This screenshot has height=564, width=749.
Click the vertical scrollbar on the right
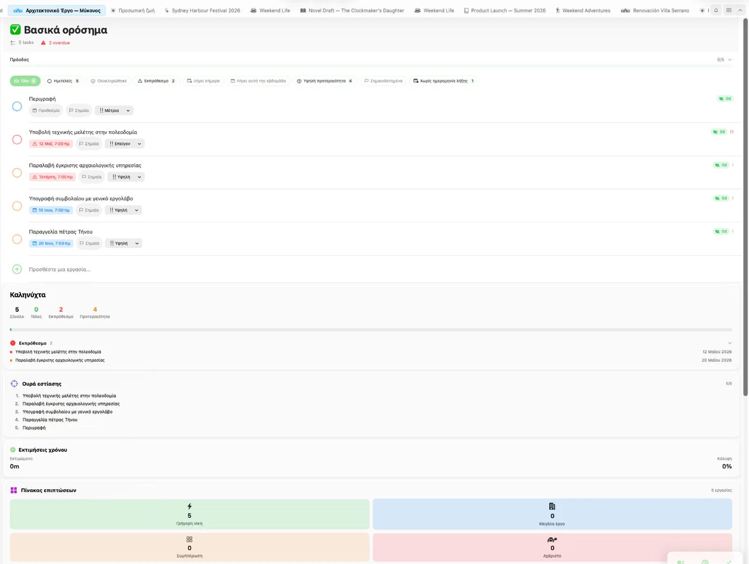tap(746, 207)
